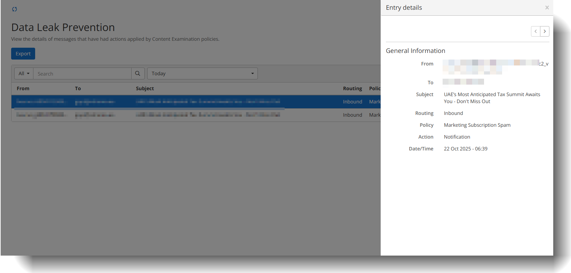Go to the next entry with right chevron
The width and height of the screenshot is (571, 273).
point(545,31)
